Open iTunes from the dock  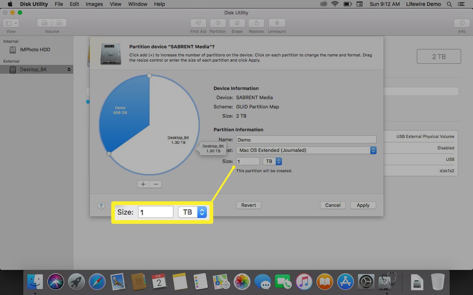point(304,282)
